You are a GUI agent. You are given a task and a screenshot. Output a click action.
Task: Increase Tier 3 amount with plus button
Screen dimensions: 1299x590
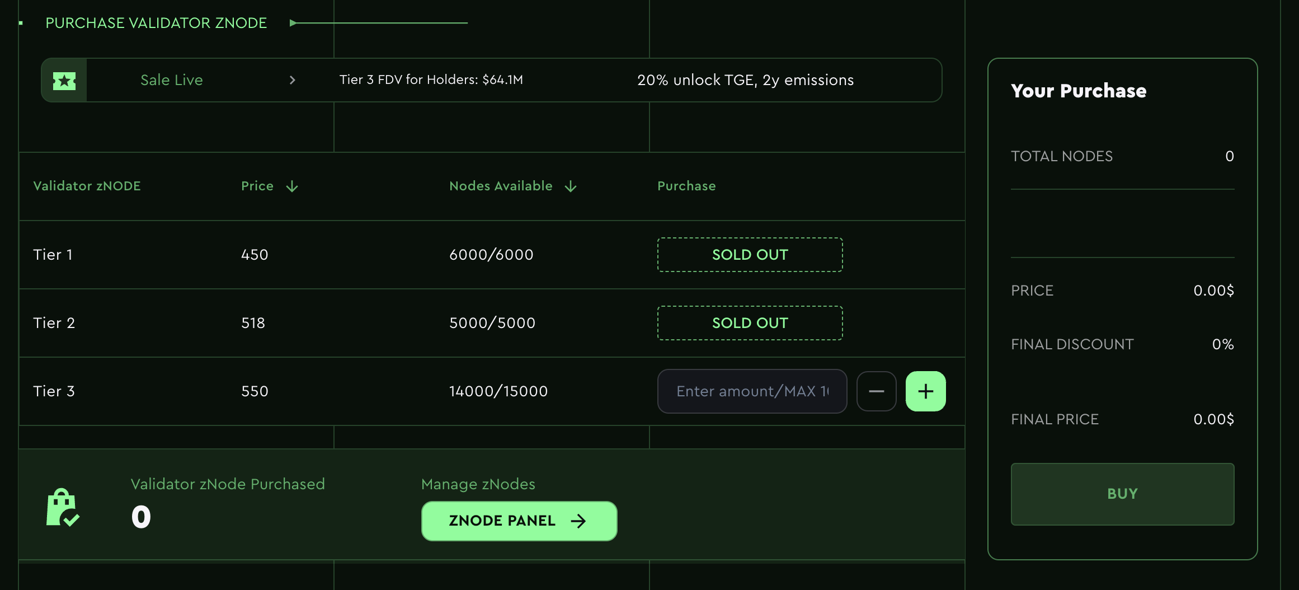[x=925, y=391]
